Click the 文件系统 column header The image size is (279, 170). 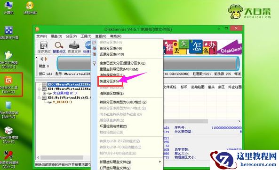pos(170,87)
